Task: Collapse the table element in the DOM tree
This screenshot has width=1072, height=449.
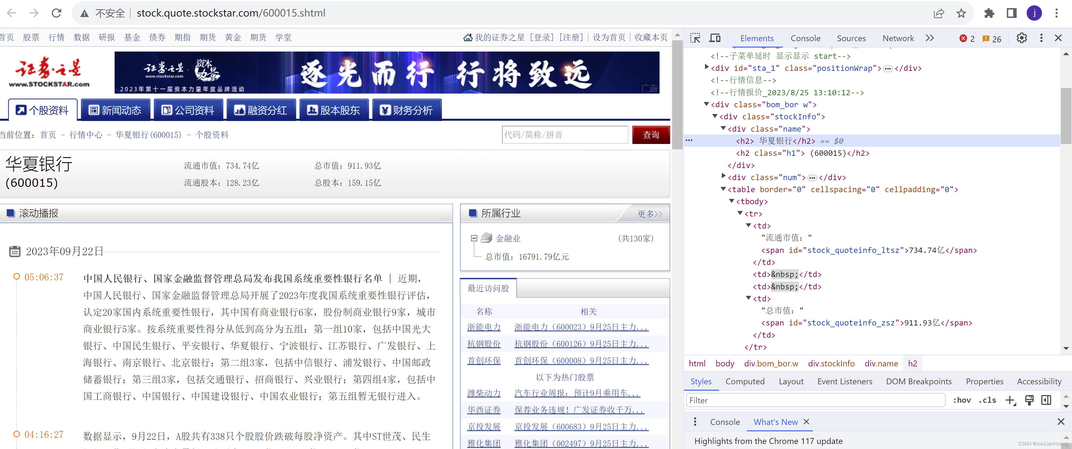Action: coord(723,189)
